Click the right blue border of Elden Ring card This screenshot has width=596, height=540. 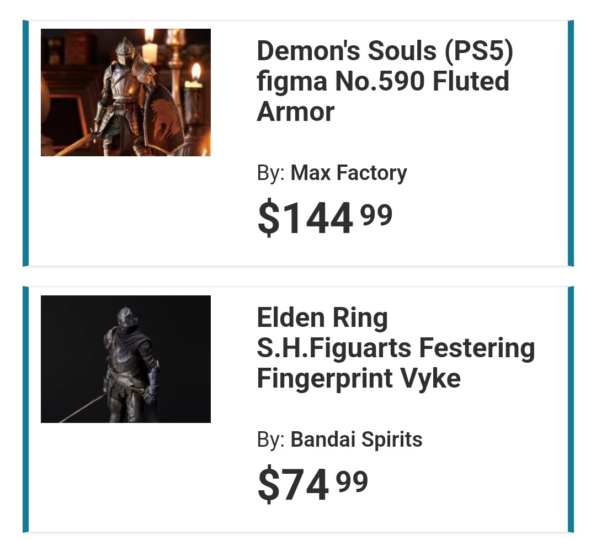coord(571,410)
